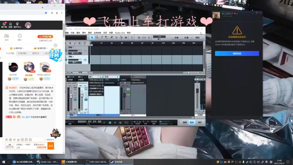Screen dimensions: 293x165
Task: Stop playback in Studio One transport
Action: (x=110, y=122)
